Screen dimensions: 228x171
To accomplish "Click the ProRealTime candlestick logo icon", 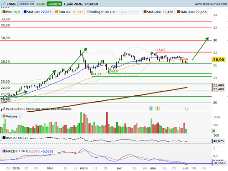I will point(3,109).
